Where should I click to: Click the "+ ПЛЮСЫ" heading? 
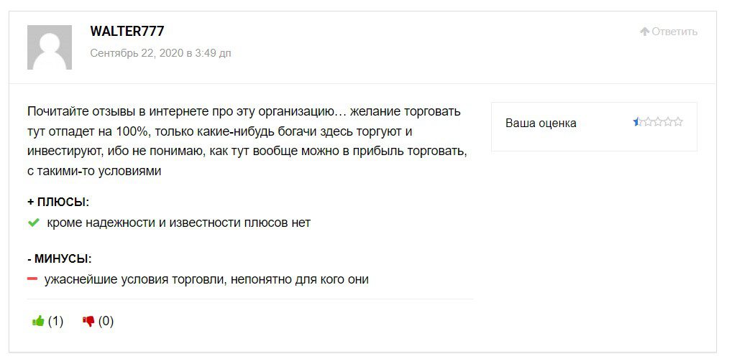[x=58, y=202]
